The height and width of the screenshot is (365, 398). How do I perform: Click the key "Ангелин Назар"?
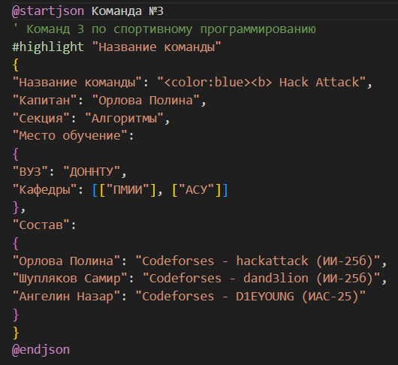click(x=66, y=297)
